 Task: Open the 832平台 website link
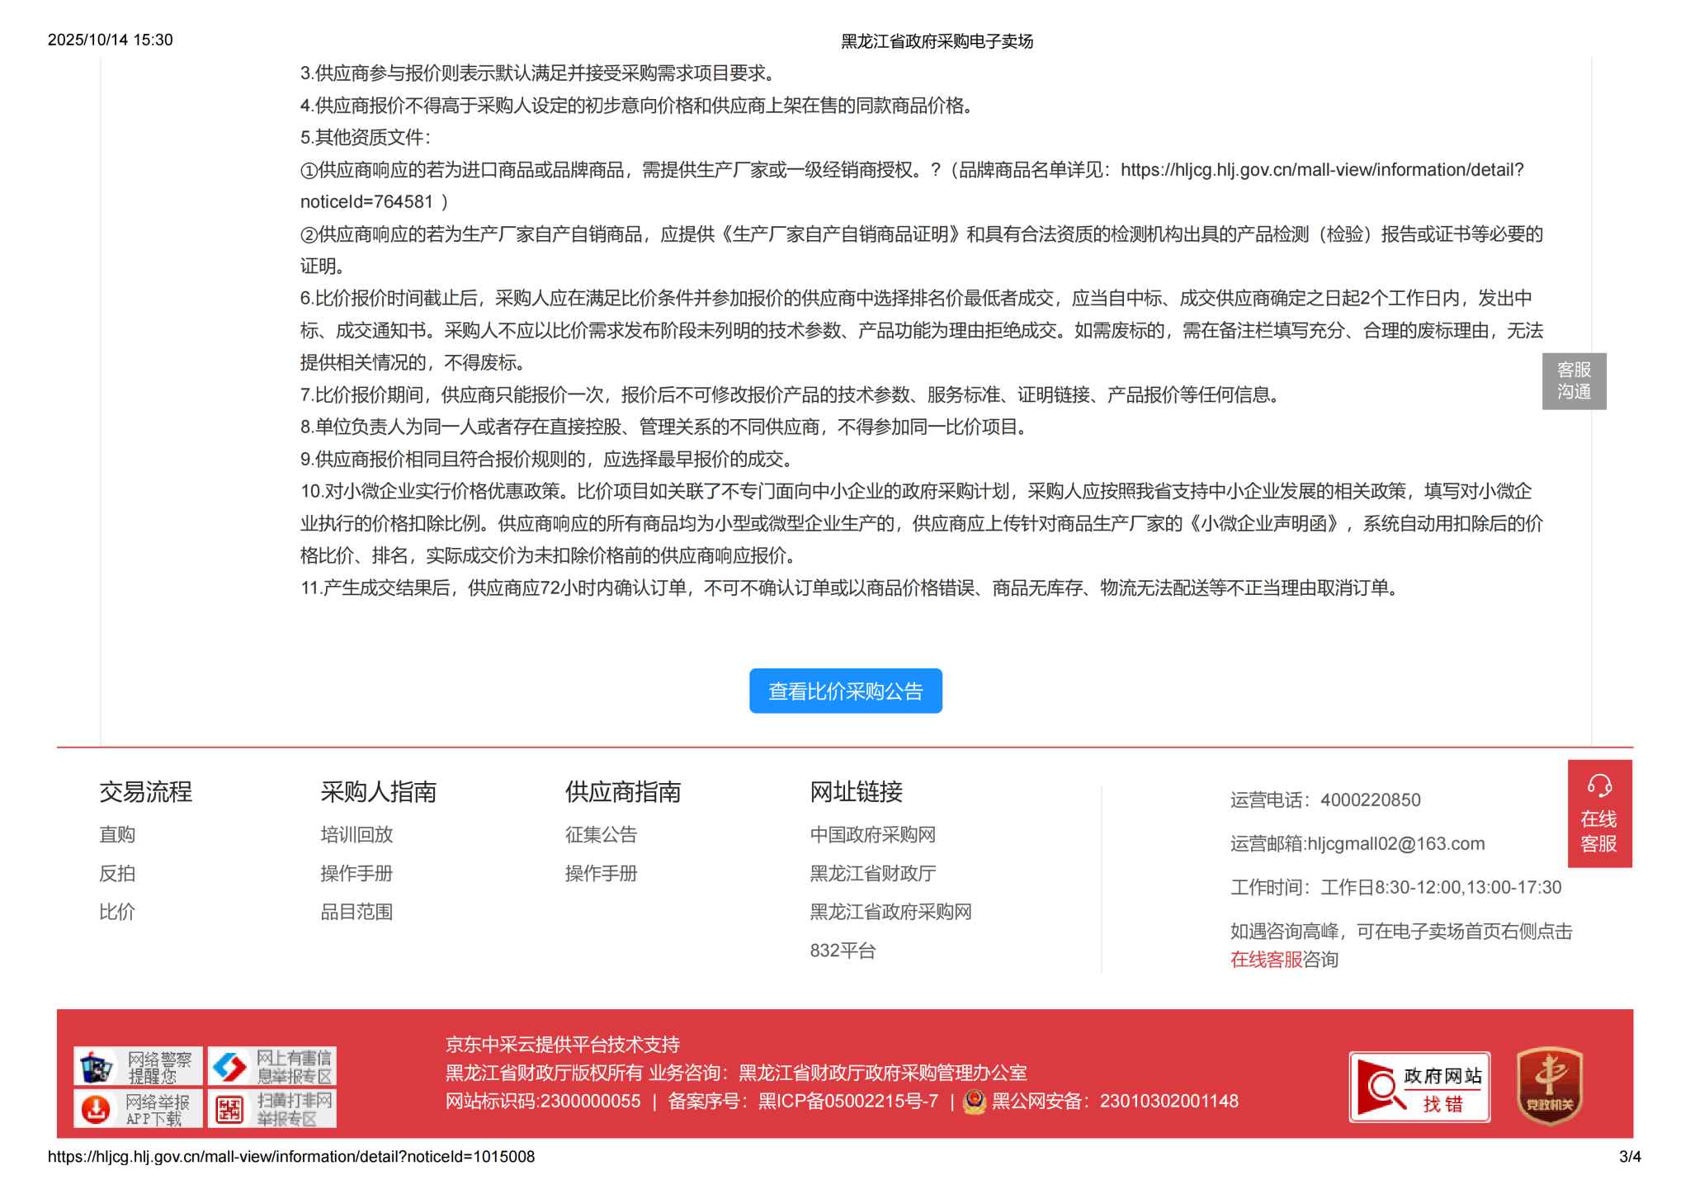pyautogui.click(x=843, y=951)
